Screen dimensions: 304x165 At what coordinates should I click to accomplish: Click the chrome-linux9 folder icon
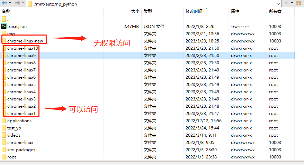[x=4, y=55]
